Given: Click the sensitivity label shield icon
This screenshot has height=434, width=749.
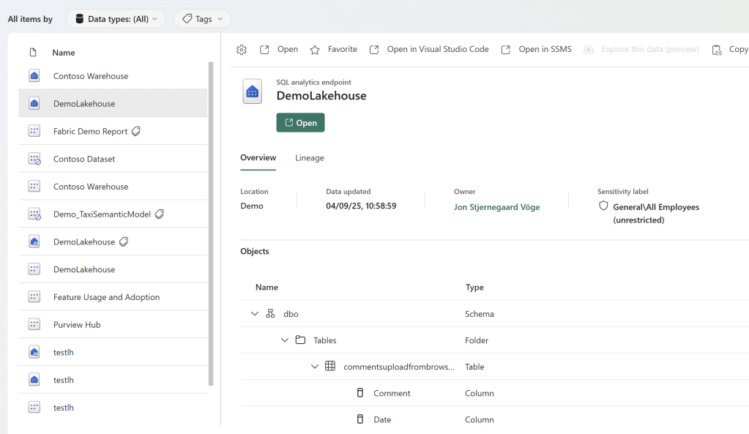Looking at the screenshot, I should pyautogui.click(x=603, y=206).
